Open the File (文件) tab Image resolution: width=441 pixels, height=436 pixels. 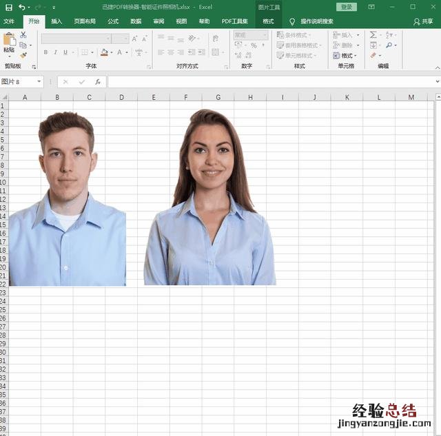(x=9, y=21)
